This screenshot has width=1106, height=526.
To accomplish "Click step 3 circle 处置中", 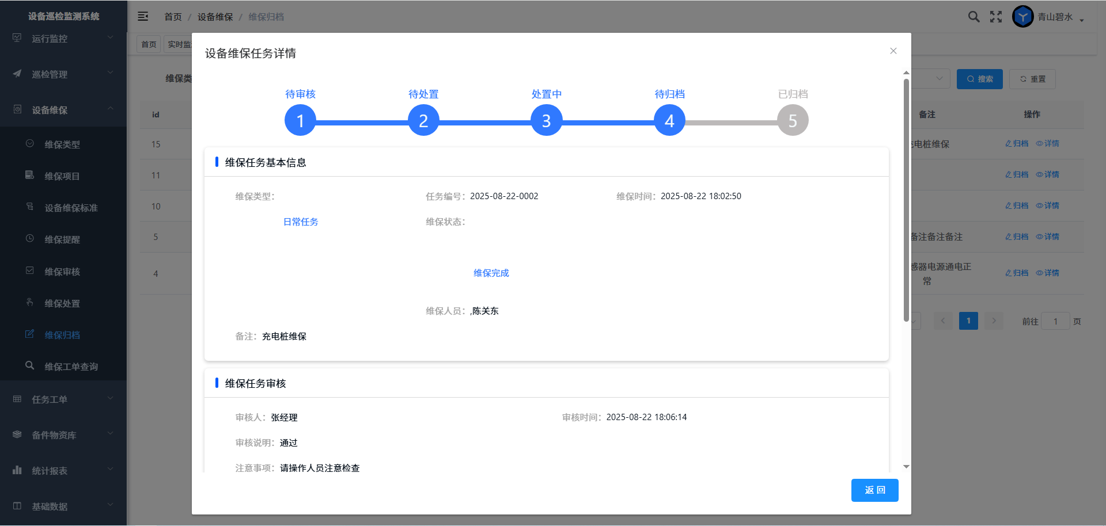I will 546,120.
